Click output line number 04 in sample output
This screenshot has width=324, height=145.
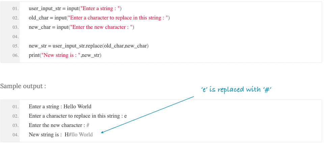[15, 135]
